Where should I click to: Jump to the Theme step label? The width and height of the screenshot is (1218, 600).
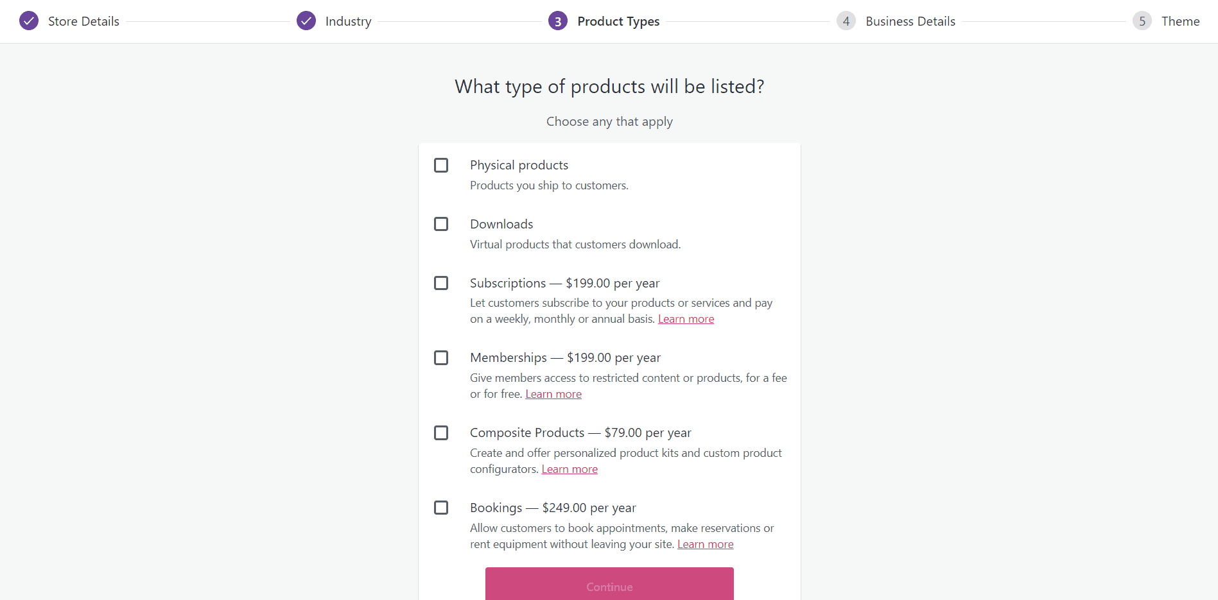coord(1180,21)
